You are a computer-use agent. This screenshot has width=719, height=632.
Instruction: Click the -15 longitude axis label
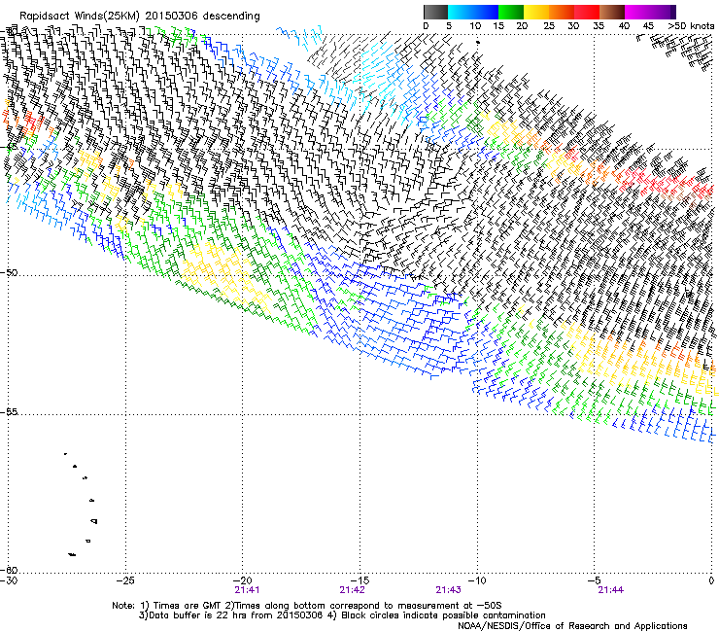point(359,580)
